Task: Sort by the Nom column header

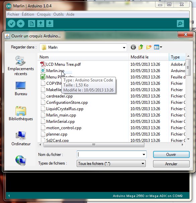Action: coord(83,57)
